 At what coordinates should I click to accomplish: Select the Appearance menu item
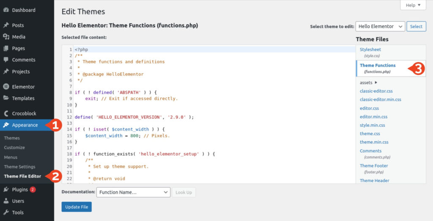coord(27,125)
